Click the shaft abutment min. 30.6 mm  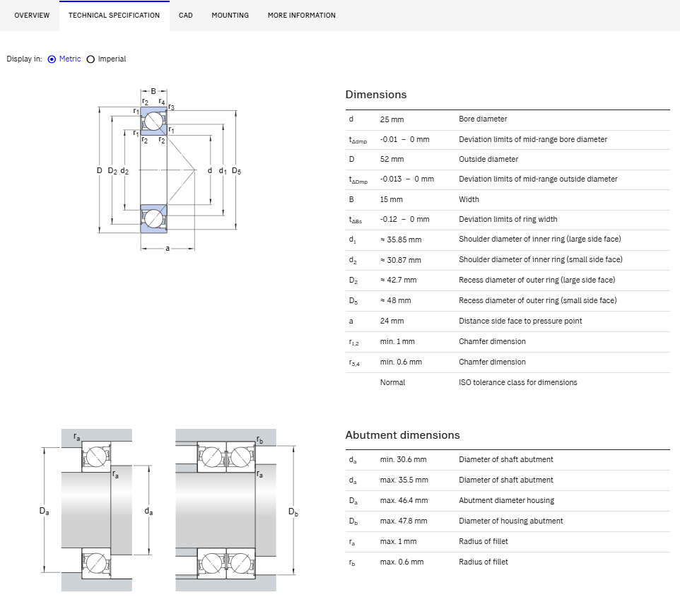(x=404, y=459)
